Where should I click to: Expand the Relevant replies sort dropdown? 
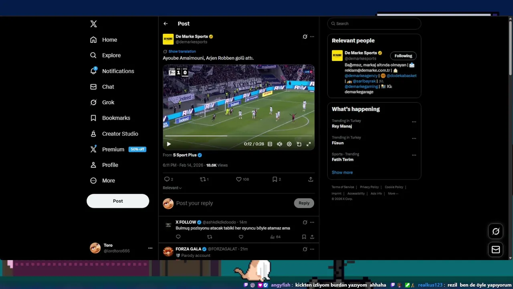point(172,188)
